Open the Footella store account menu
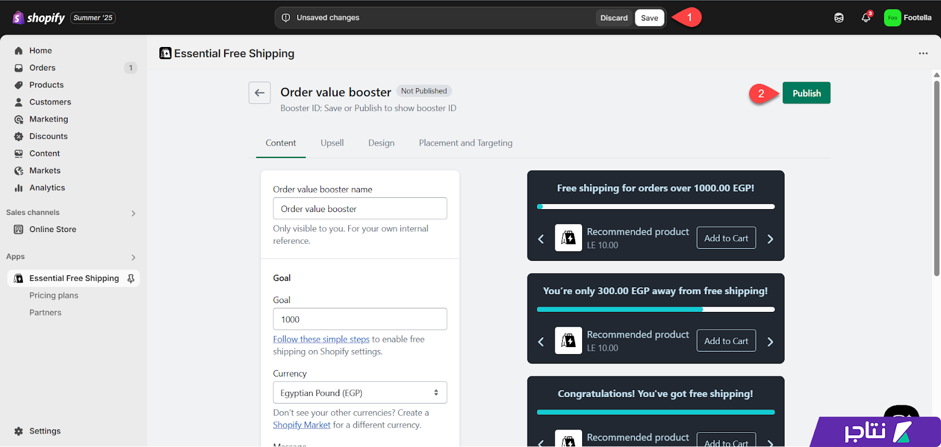 tap(907, 18)
